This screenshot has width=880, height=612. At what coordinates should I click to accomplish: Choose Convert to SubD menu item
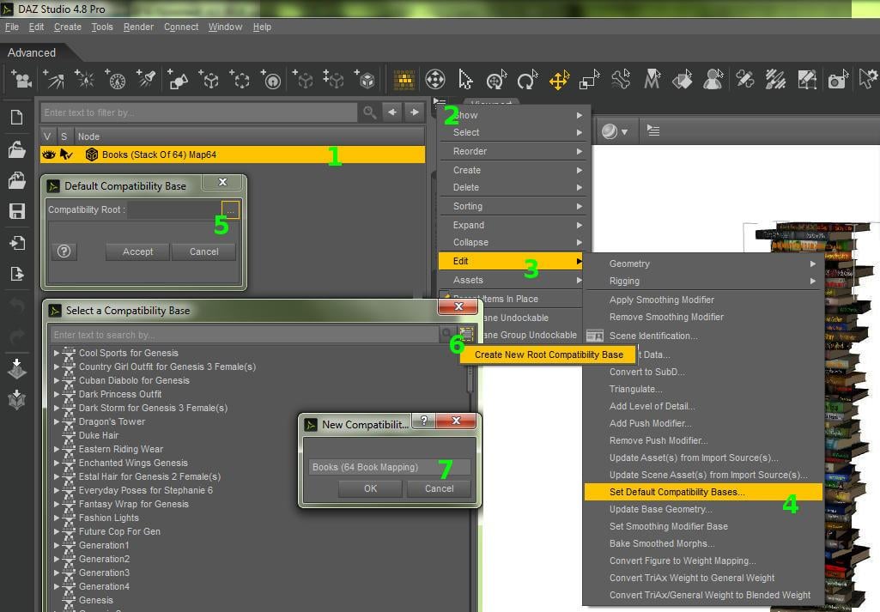coord(704,372)
